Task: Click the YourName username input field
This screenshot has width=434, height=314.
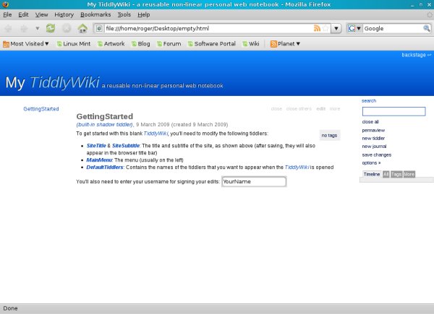Action: coord(253,181)
